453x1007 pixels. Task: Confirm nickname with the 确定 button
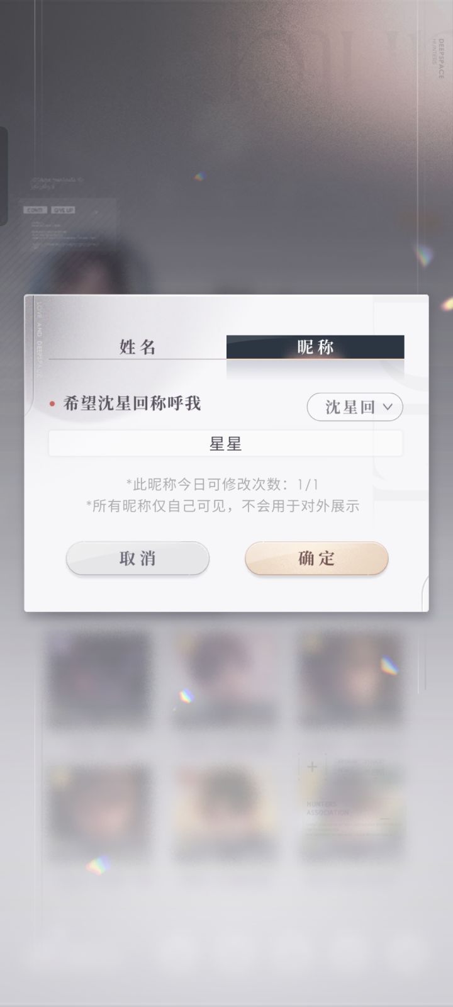316,558
